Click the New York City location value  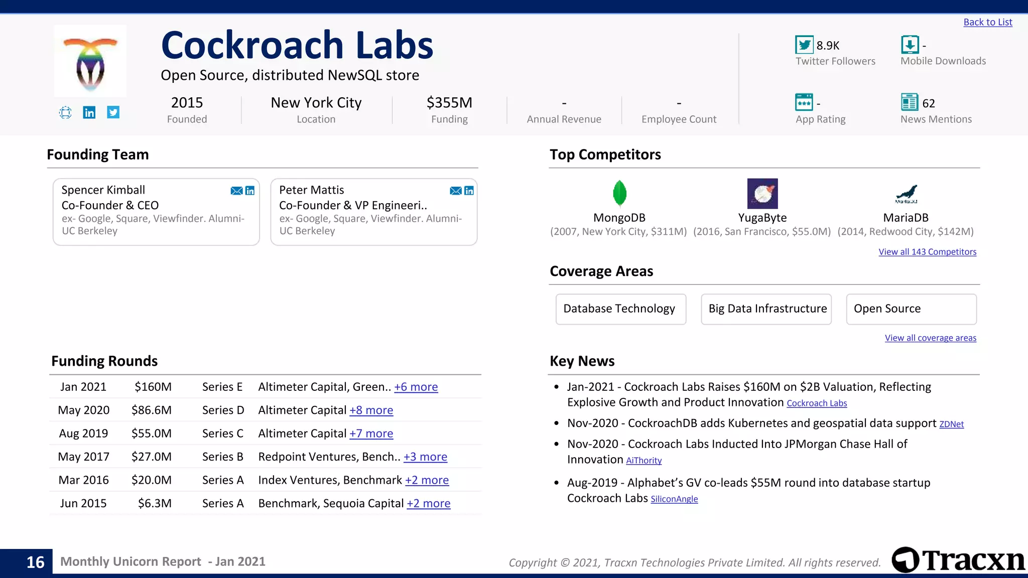pos(316,102)
